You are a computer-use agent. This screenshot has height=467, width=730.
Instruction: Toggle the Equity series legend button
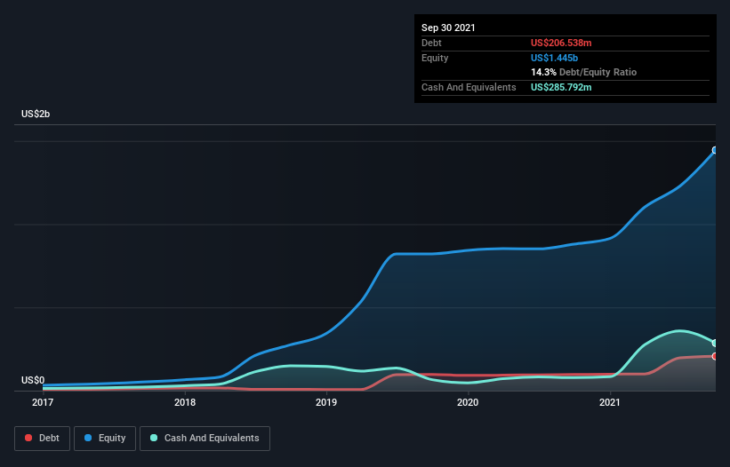(105, 439)
